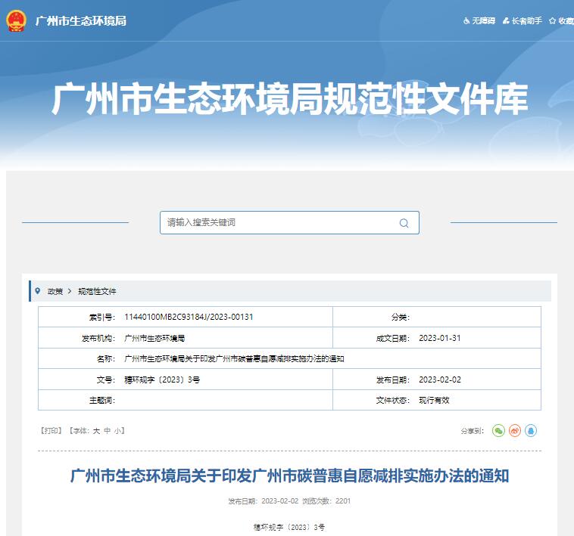This screenshot has height=536, width=574.
Task: Click the 无障碍 accessibility icon
Action: [x=466, y=21]
